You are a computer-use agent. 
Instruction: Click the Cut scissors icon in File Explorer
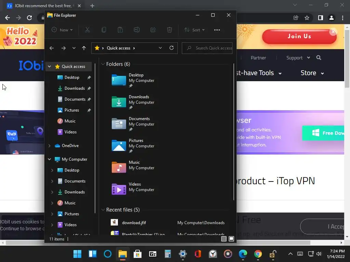tap(87, 30)
